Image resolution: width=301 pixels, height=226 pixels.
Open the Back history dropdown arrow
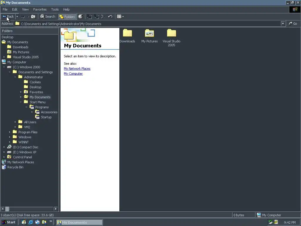click(17, 16)
